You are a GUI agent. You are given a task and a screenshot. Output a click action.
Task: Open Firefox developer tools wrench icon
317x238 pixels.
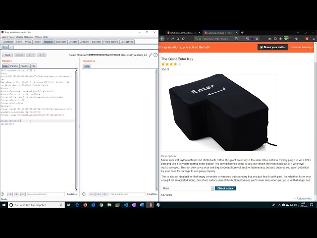tap(173, 39)
